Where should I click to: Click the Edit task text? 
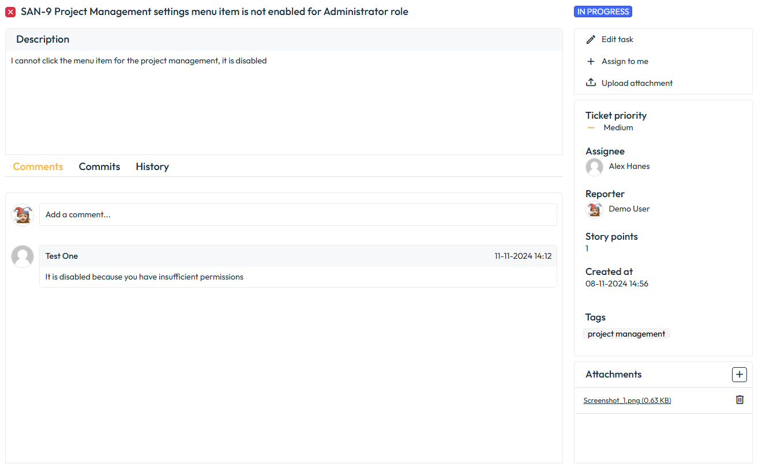pos(617,39)
